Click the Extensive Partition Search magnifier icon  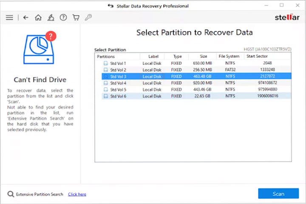click(x=11, y=194)
